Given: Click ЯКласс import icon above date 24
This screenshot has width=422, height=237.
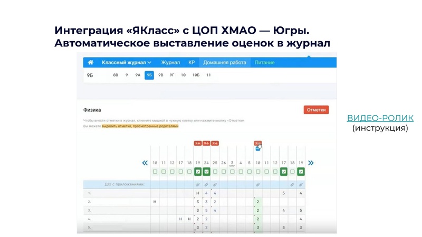Looking at the screenshot, I should tap(206, 143).
